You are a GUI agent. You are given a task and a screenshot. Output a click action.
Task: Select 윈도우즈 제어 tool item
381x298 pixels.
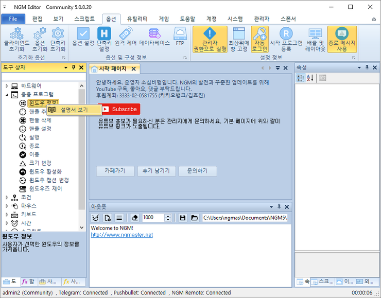pyautogui.click(x=45, y=189)
